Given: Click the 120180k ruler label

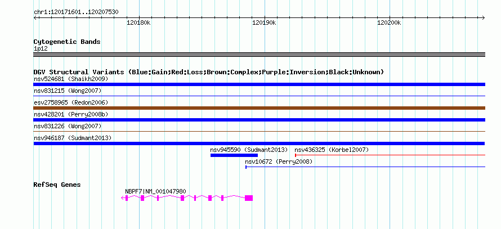Looking at the screenshot, I should click(138, 23).
